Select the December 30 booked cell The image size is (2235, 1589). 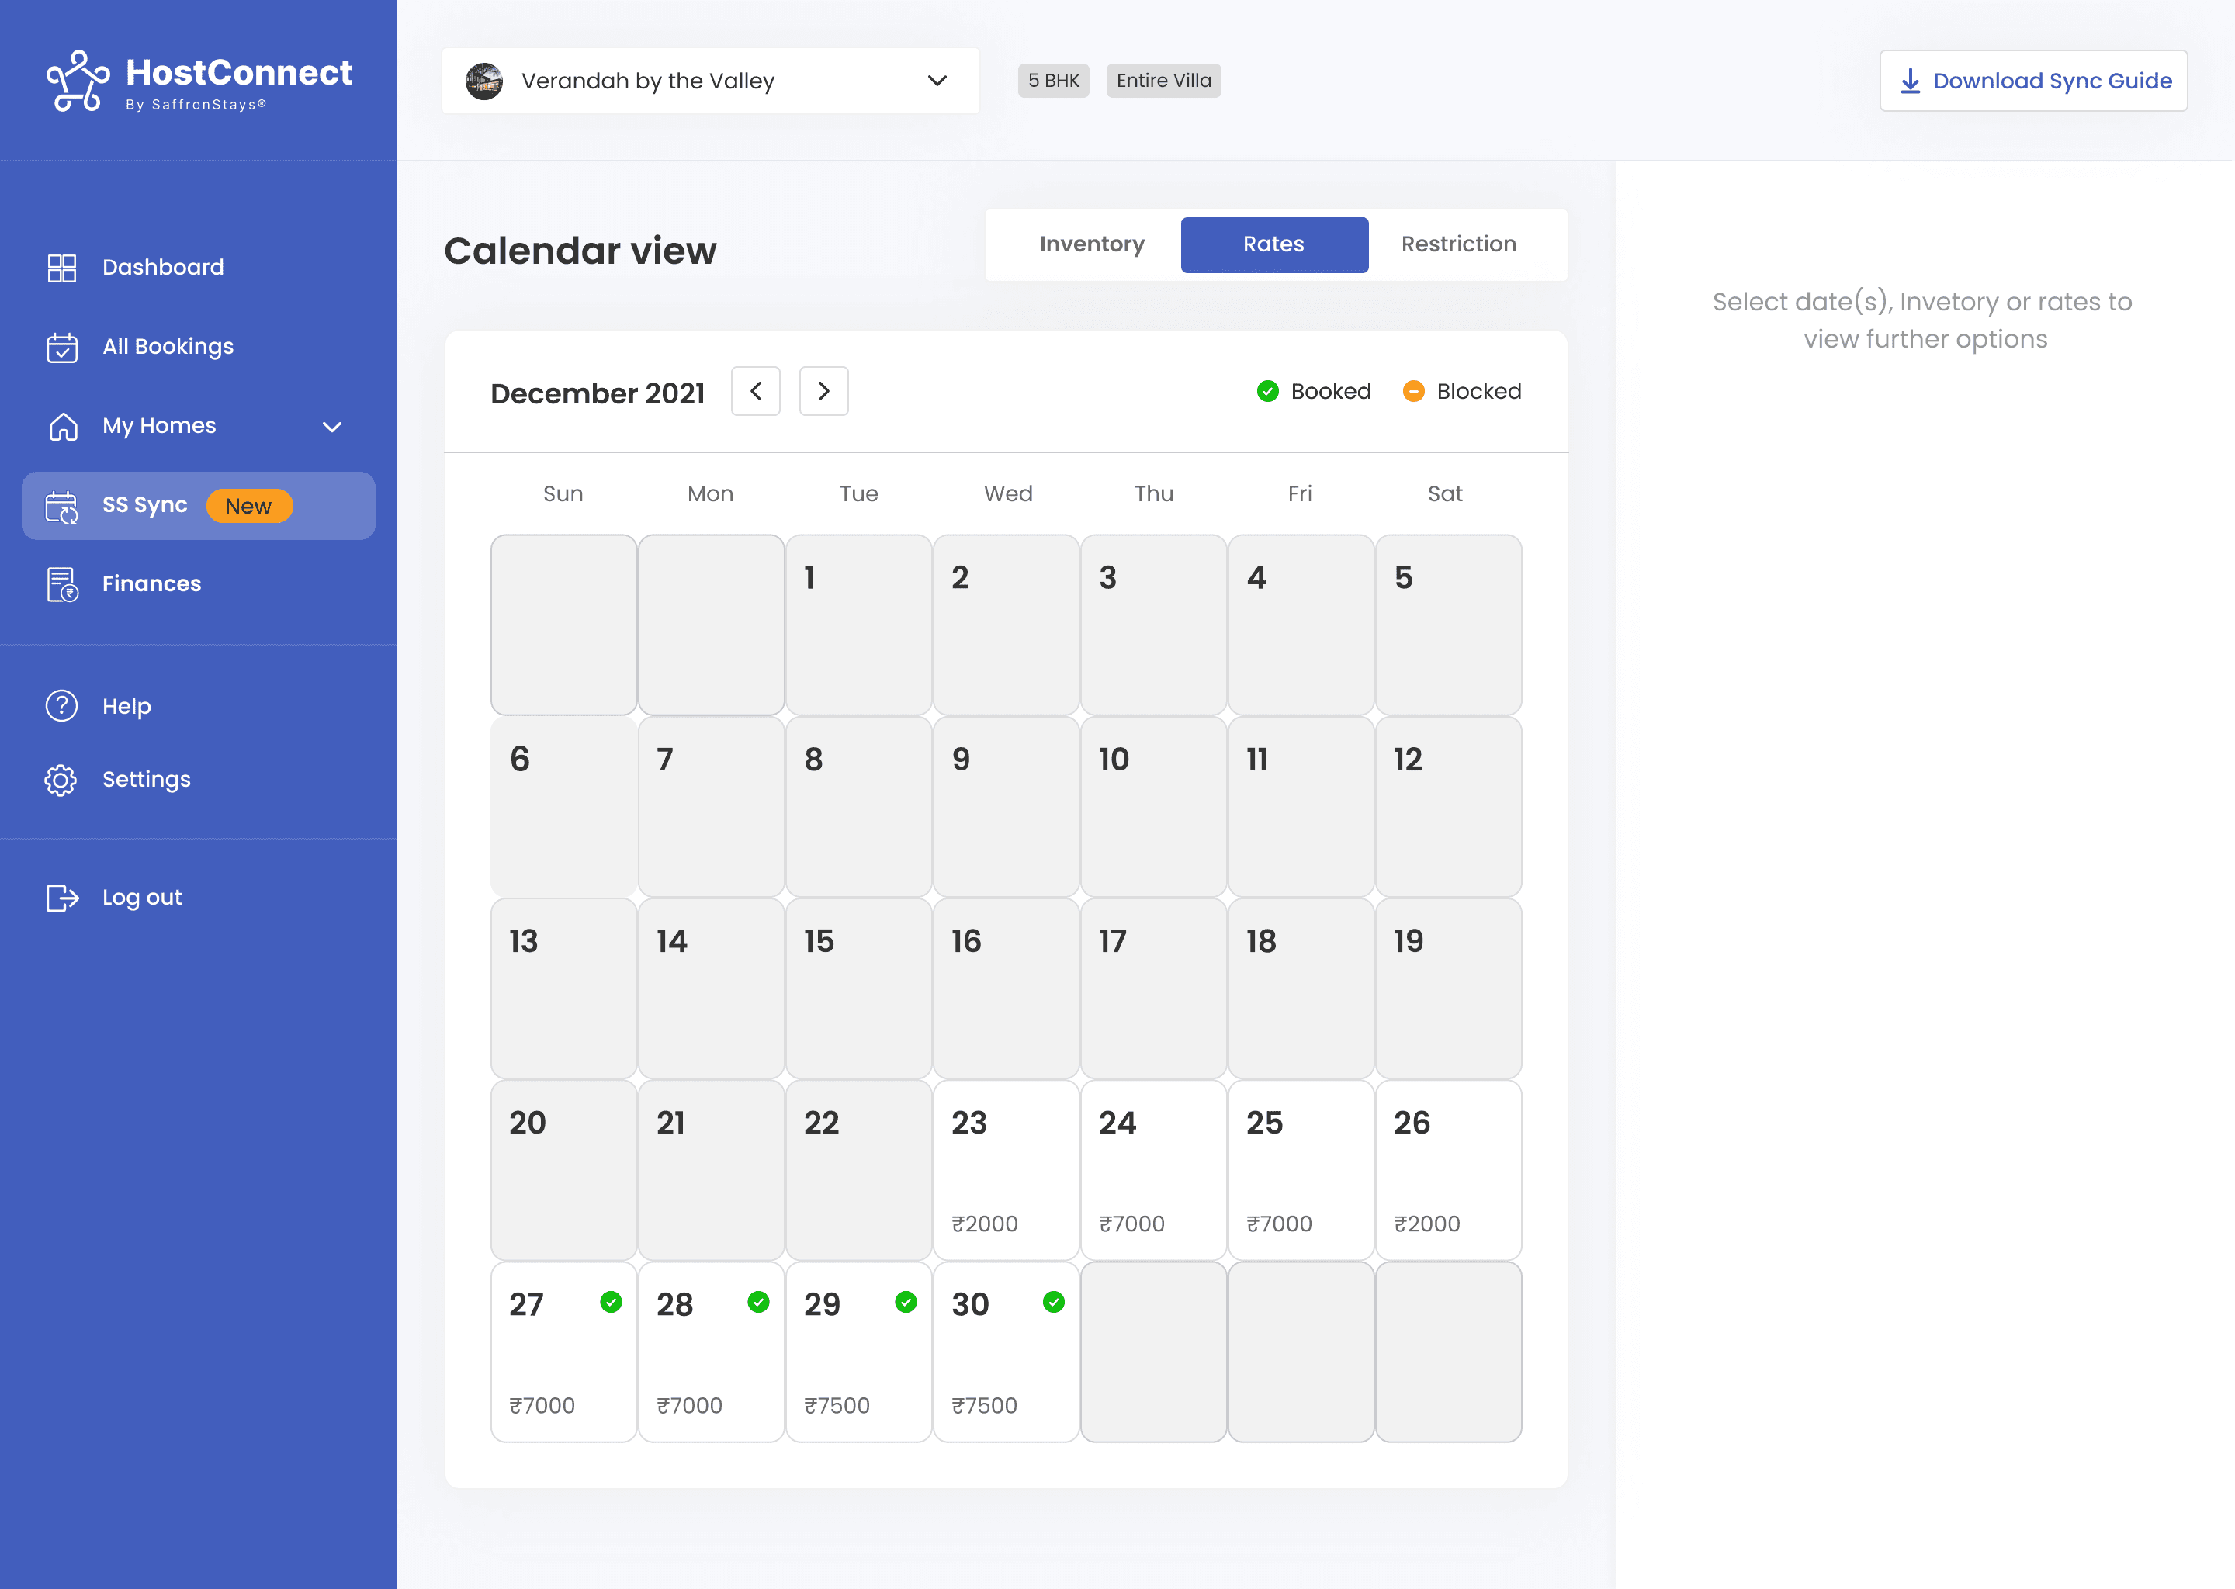pos(1006,1352)
